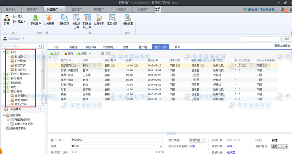Click comment icon beside 启用 in first row
The height and width of the screenshot is (154, 292).
click(x=113, y=65)
